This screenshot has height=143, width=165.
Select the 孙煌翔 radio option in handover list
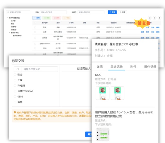[x=15, y=86]
